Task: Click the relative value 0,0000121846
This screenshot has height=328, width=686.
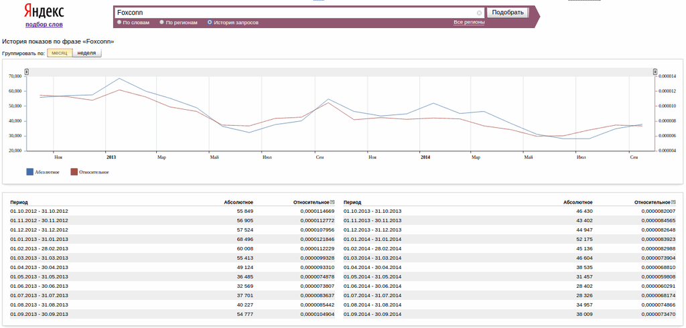Action: [x=317, y=239]
